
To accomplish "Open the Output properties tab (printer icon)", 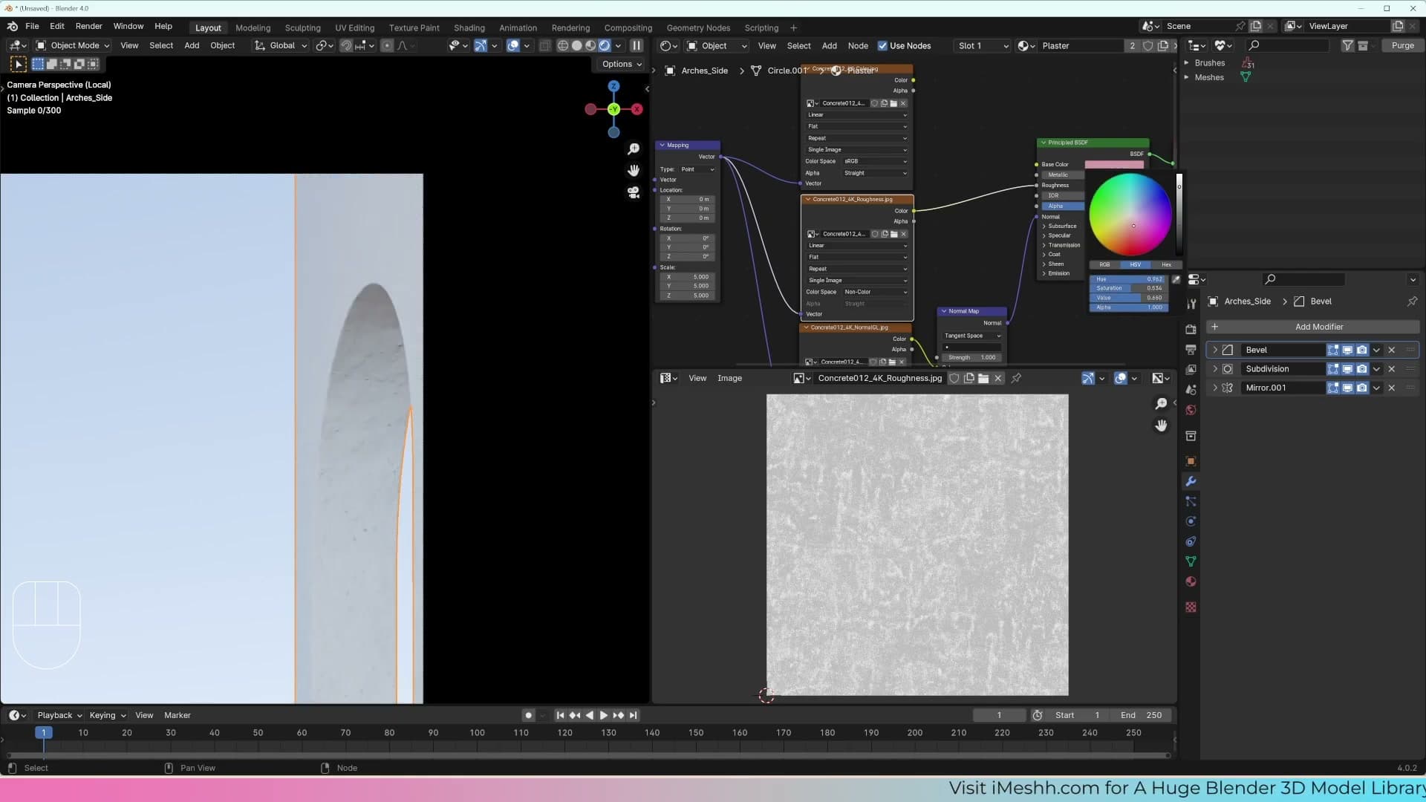I will click(x=1191, y=349).
